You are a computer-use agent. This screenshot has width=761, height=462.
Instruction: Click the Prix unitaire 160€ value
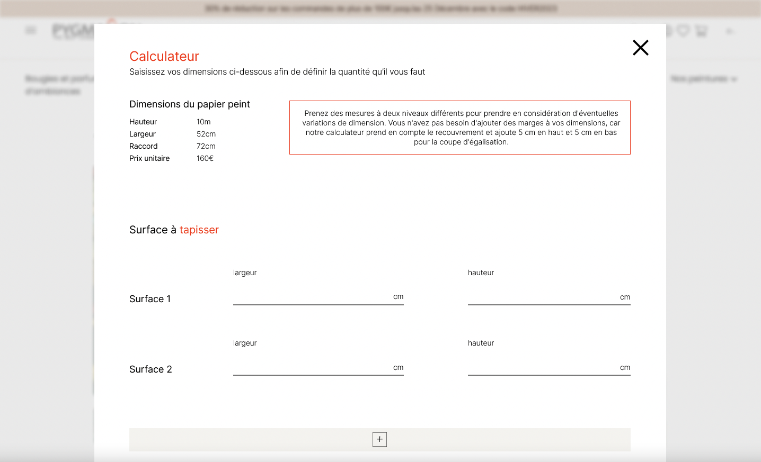pyautogui.click(x=205, y=158)
